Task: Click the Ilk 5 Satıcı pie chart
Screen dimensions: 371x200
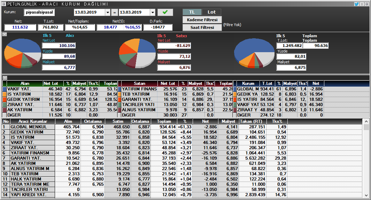Action: (x=137, y=53)
